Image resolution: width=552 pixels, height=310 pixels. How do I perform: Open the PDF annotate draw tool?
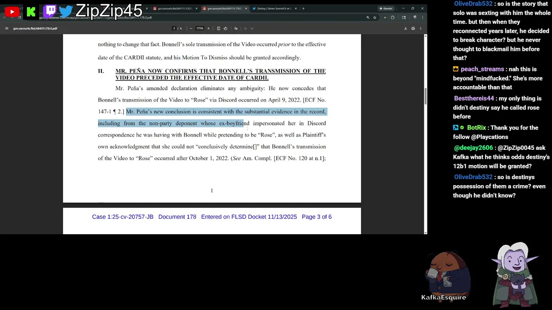point(236,28)
